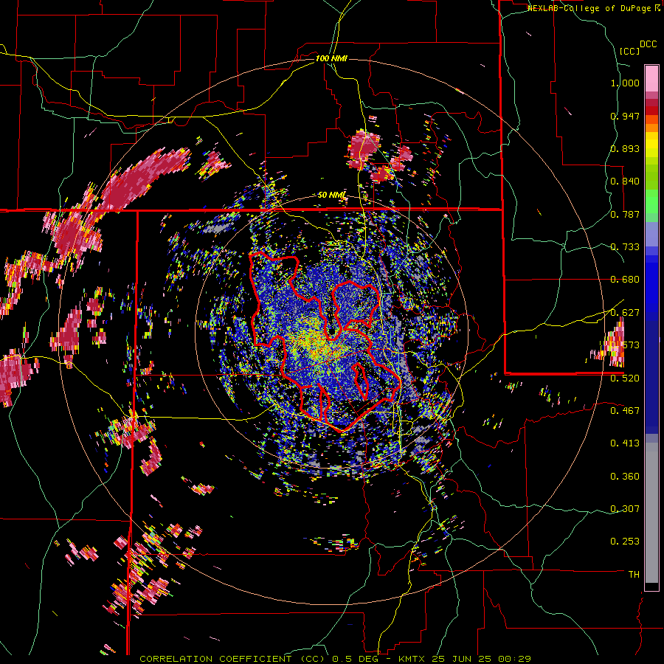
Task: Pick the lavender color bar segment near 0.733
Action: [651, 234]
